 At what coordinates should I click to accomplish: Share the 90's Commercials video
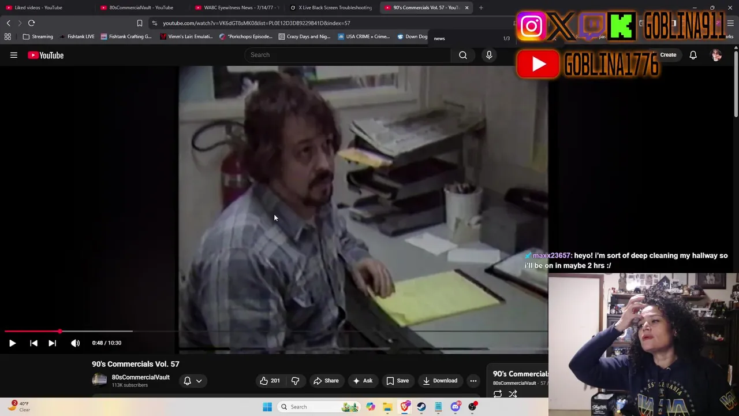(x=326, y=381)
